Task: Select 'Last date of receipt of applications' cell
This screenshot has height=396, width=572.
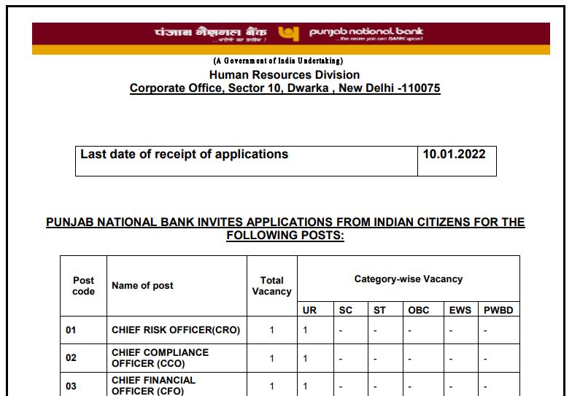Action: [247, 161]
